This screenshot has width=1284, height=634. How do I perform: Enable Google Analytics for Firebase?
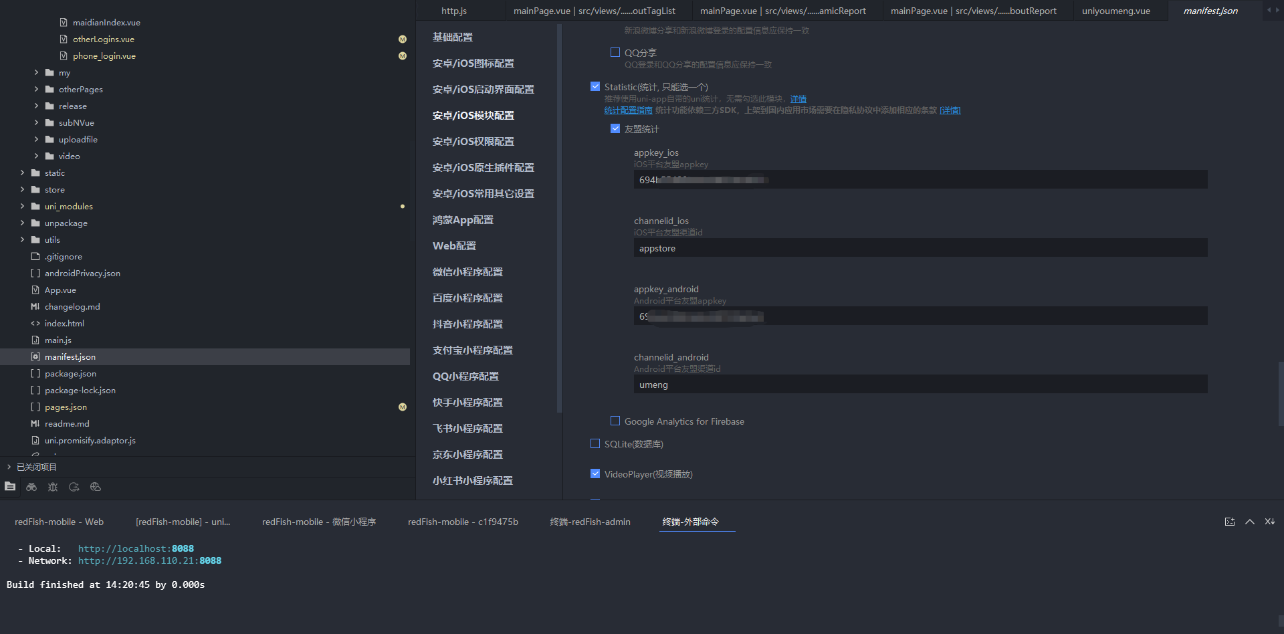tap(615, 421)
